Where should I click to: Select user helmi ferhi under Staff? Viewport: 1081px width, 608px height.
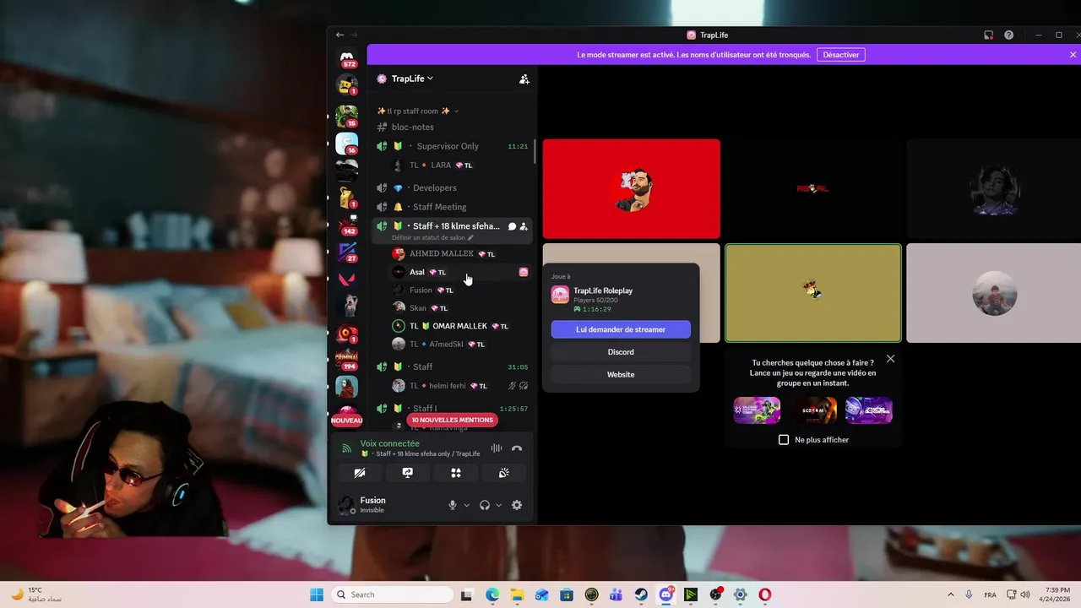(460, 386)
